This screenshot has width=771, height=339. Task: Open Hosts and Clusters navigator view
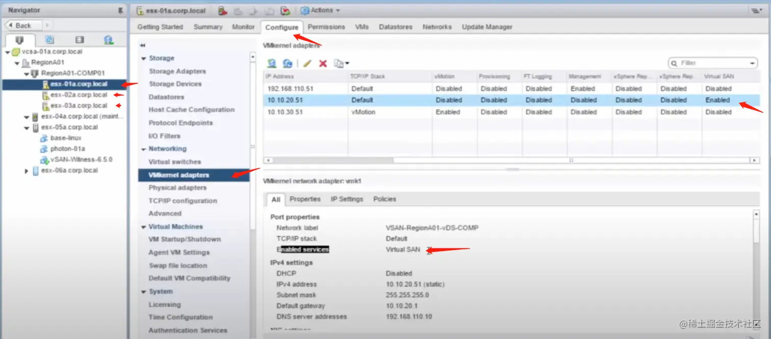point(19,40)
